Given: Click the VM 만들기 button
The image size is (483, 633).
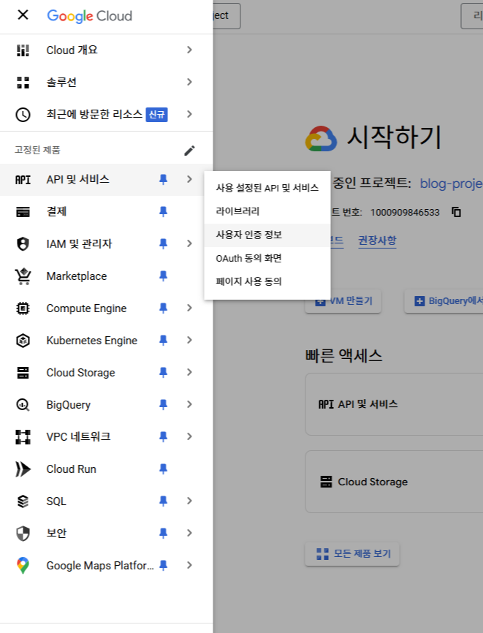Looking at the screenshot, I should (343, 301).
